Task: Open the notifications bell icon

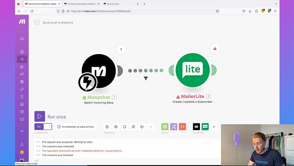Action: click(x=22, y=144)
